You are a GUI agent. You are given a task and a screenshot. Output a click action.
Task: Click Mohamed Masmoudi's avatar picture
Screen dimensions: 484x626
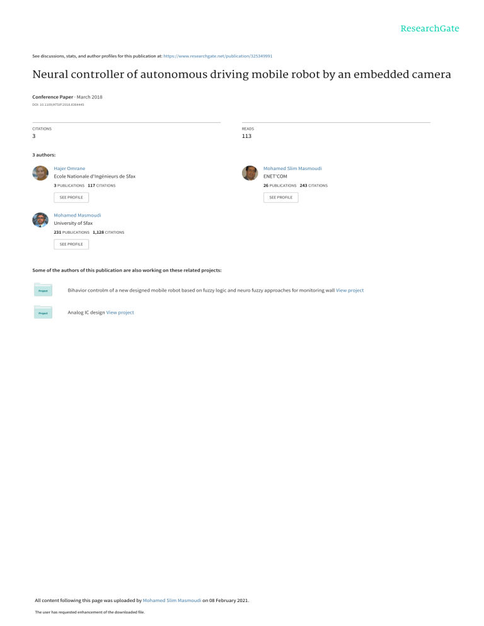pos(40,220)
